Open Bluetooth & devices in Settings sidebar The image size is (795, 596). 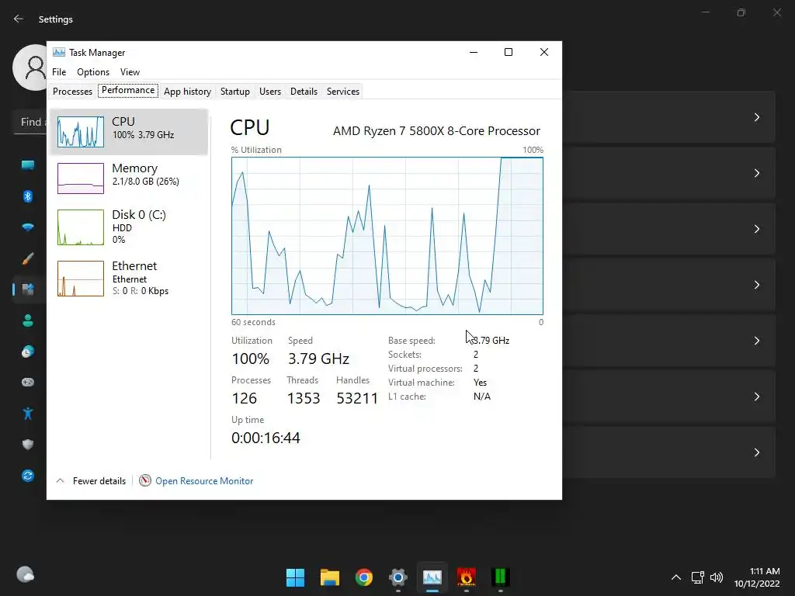tap(28, 196)
